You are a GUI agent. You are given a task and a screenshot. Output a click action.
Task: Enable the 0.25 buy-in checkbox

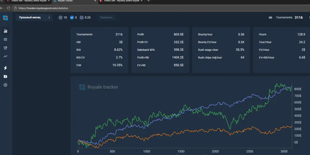[82, 18]
